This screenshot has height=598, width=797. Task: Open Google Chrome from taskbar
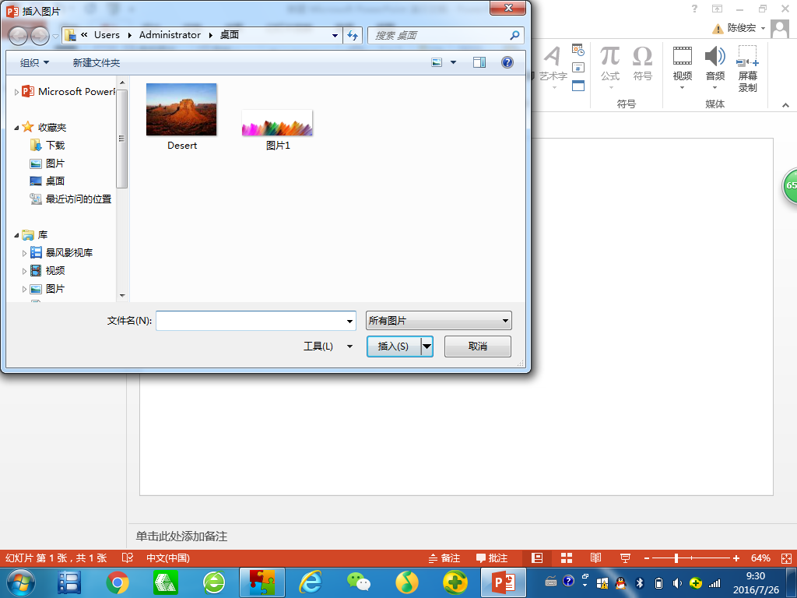[118, 582]
